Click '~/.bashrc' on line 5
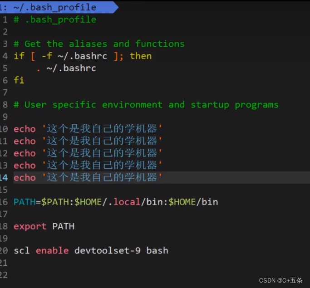This screenshot has height=288, width=310. [71, 68]
